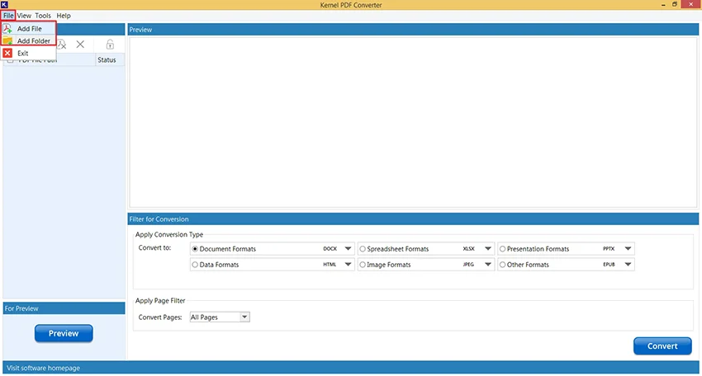Viewport: 702px width, 376px height.
Task: Expand the JPEG image format dropdown
Action: (488, 264)
